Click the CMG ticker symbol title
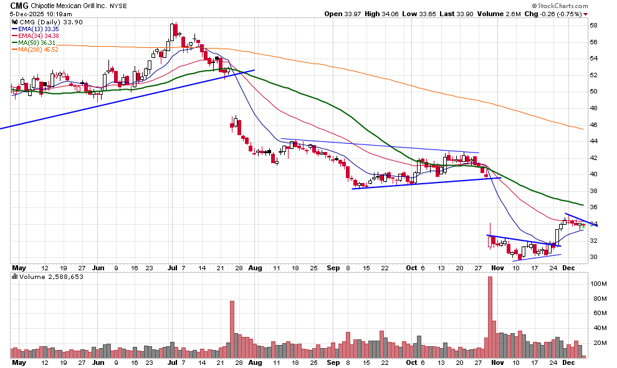Screen dimensions: 617x368 click(x=20, y=6)
